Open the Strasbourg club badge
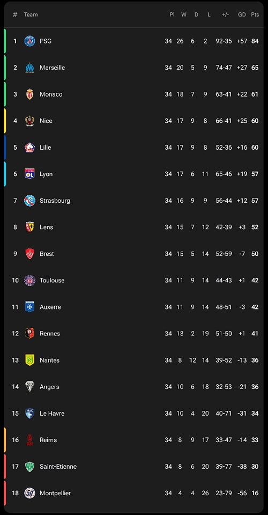Image resolution: width=268 pixels, height=515 pixels. tap(29, 201)
